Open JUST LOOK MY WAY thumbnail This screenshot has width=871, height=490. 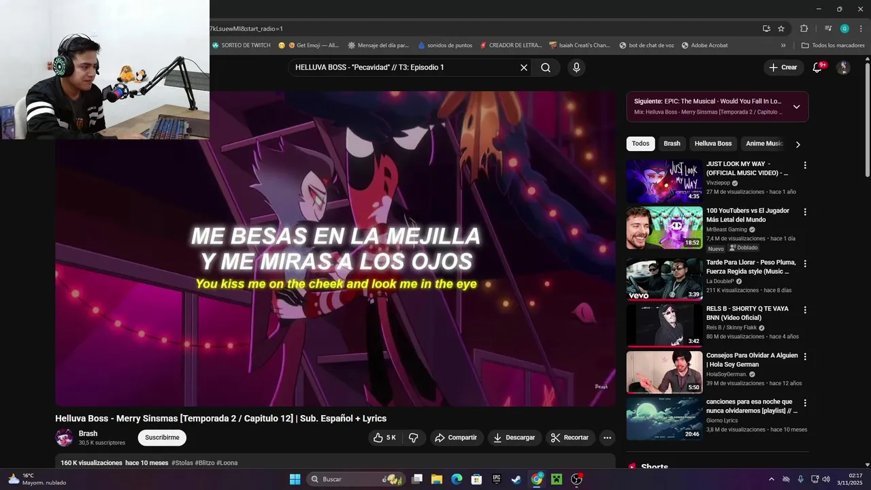coord(665,181)
